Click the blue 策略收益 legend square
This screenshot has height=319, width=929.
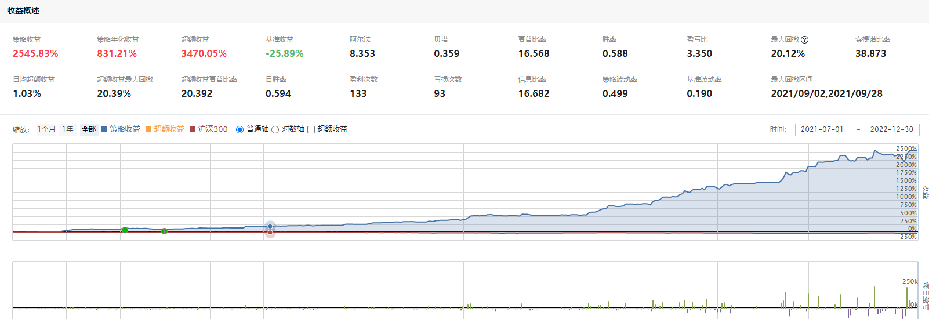pos(104,129)
